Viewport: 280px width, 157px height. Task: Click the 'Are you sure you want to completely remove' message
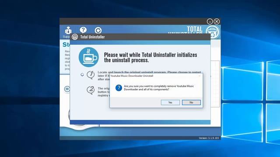pyautogui.click(x=159, y=88)
